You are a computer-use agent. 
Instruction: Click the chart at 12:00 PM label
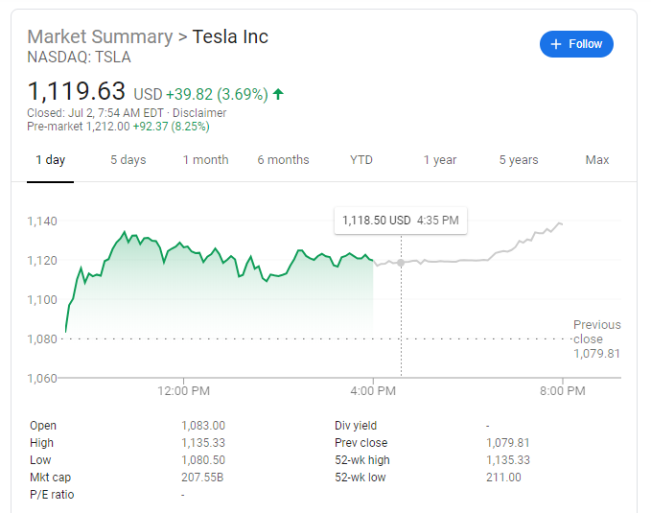pyautogui.click(x=183, y=390)
